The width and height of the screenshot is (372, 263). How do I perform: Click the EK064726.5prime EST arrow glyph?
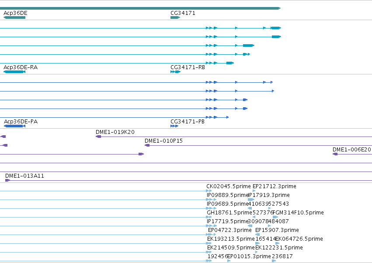277,243
